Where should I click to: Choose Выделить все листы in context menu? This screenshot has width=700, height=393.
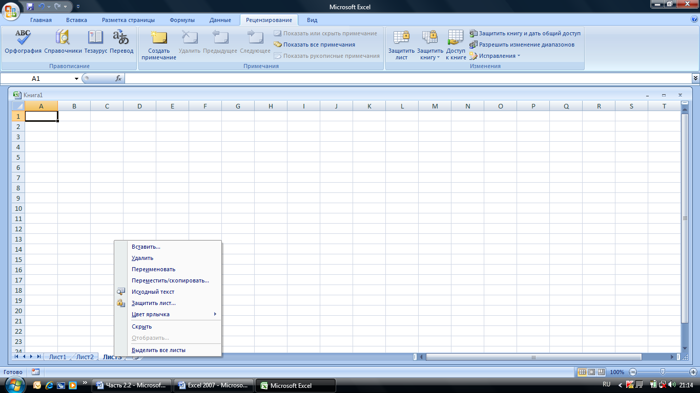pyautogui.click(x=168, y=350)
